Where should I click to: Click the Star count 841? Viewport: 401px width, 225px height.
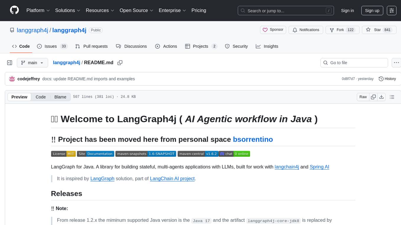(x=387, y=30)
